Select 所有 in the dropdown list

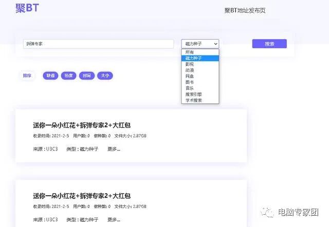(200, 52)
